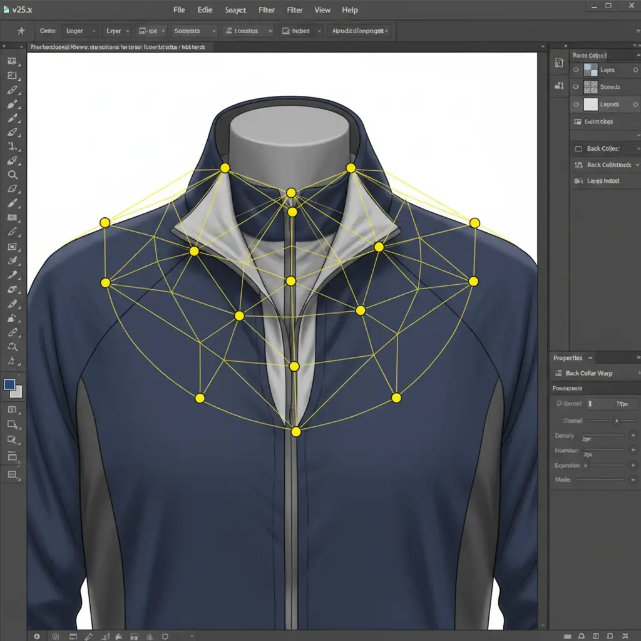Select the Zoom magnifier tool

click(12, 175)
